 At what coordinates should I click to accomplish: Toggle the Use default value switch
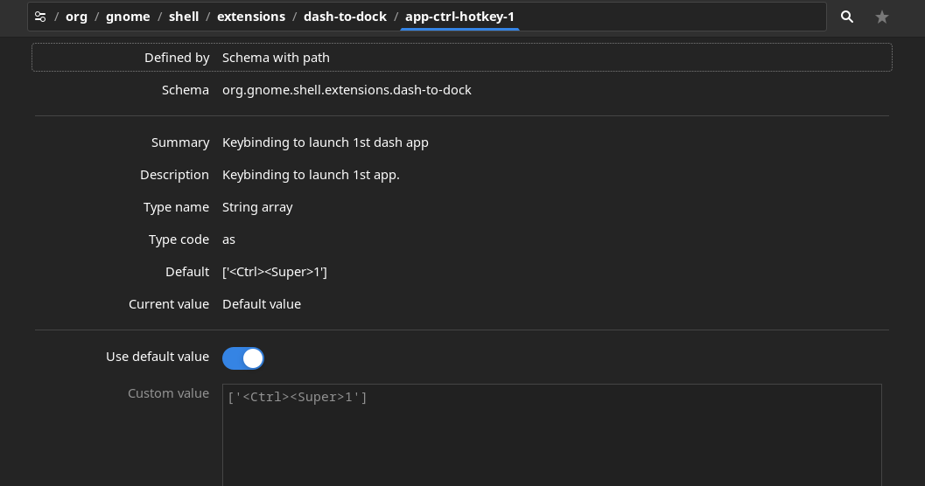243,358
